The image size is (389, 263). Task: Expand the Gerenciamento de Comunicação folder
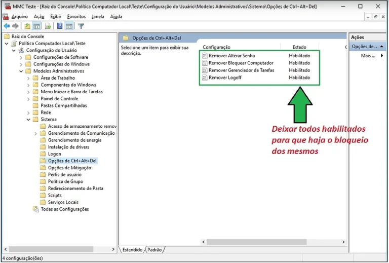click(x=35, y=133)
